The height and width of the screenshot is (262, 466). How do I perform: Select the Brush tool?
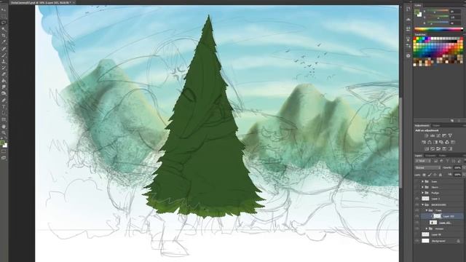point(4,55)
